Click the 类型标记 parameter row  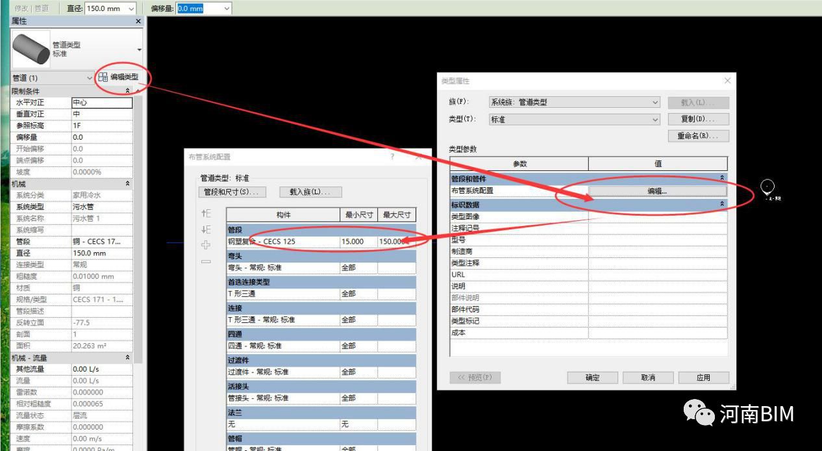[588, 321]
